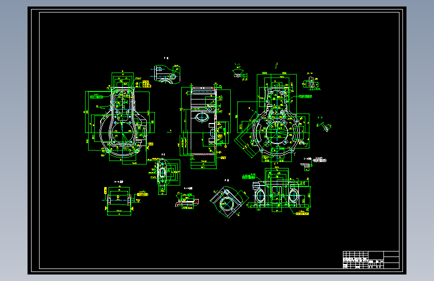Click the pear-shaped housing front view with yellow callouts
The width and height of the screenshot is (434, 281).
click(120, 118)
